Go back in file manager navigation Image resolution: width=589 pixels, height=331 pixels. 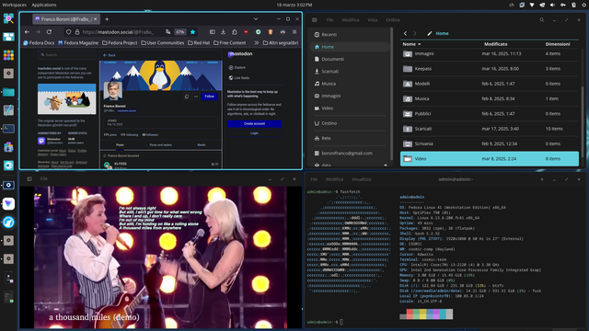point(405,33)
